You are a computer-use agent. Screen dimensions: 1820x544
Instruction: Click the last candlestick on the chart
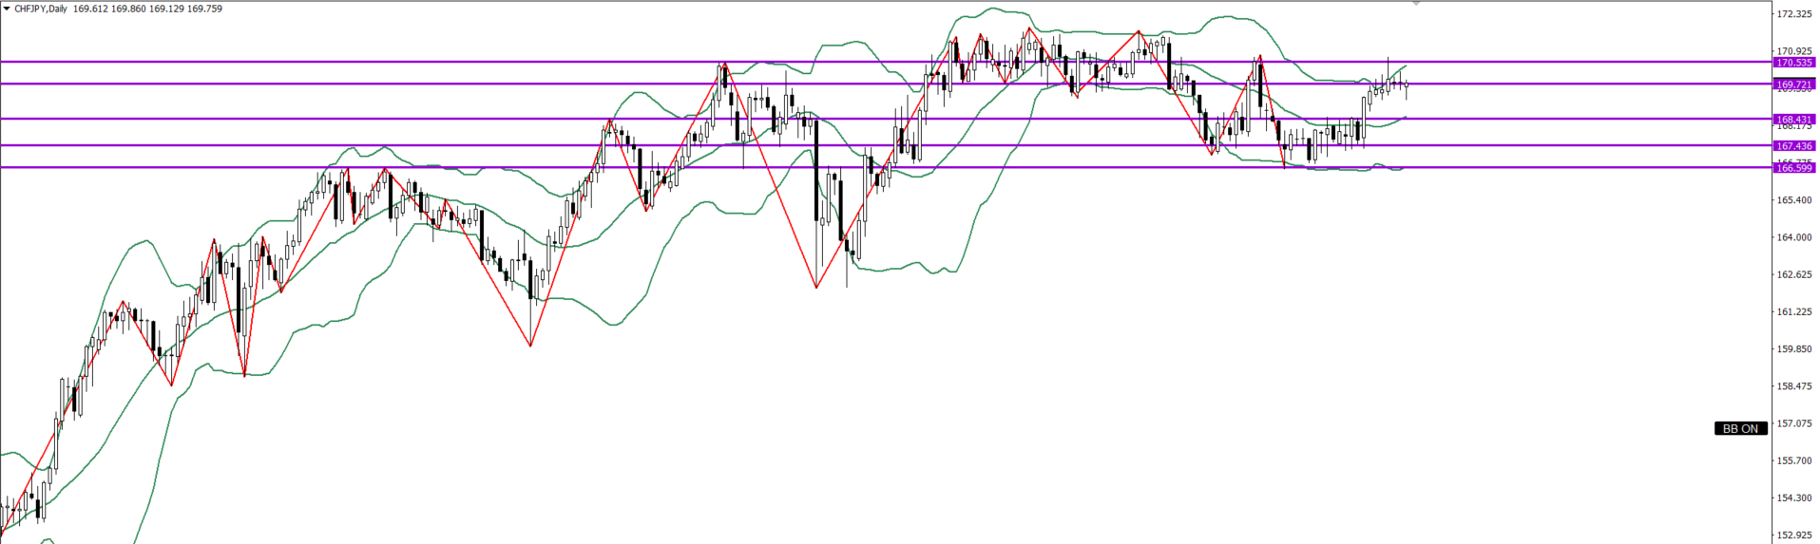click(x=1406, y=85)
